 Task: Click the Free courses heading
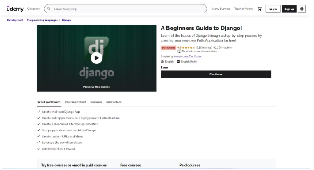[x=131, y=165]
